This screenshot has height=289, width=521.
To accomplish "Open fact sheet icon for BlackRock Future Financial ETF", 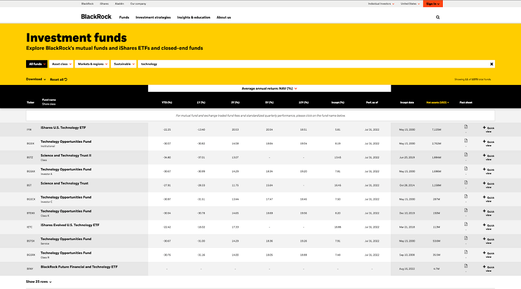I will [466, 266].
